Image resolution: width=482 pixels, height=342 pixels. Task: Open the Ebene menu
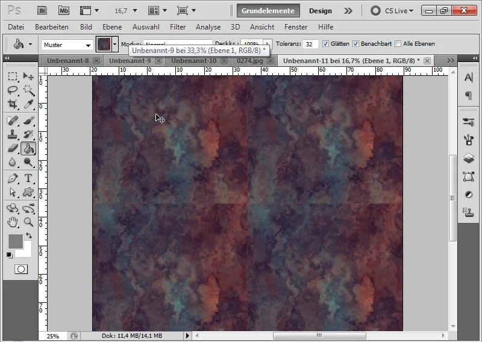click(x=112, y=27)
